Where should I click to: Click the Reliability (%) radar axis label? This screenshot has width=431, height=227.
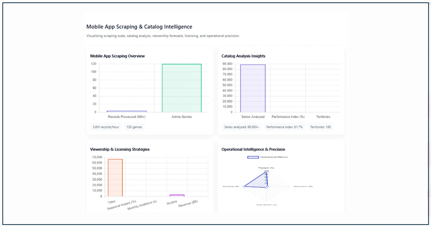pyautogui.click(x=231, y=186)
